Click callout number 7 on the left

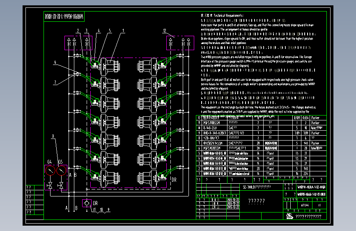(55, 82)
